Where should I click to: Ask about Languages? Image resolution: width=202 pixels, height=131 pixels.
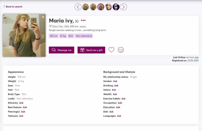[x=119, y=116]
